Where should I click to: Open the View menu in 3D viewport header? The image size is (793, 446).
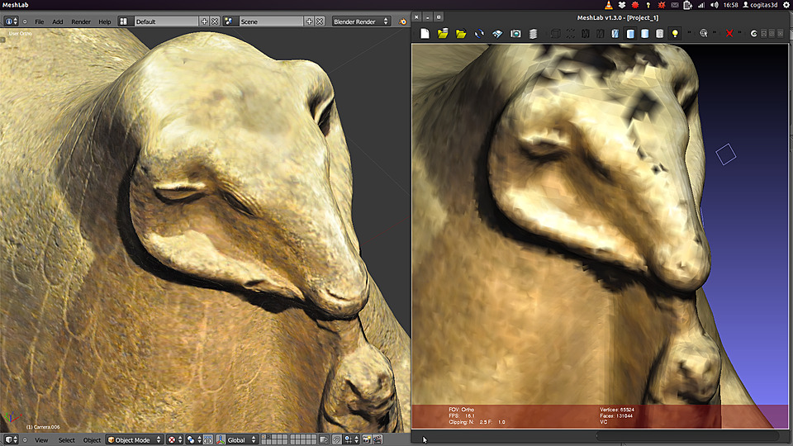(41, 440)
